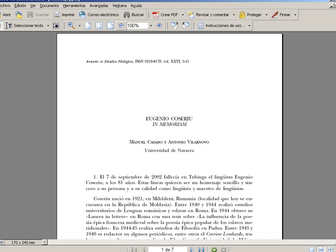Viewport: 336px width, 252px height.
Task: Expand Crear PDF dropdown arrow
Action: pyautogui.click(x=183, y=15)
